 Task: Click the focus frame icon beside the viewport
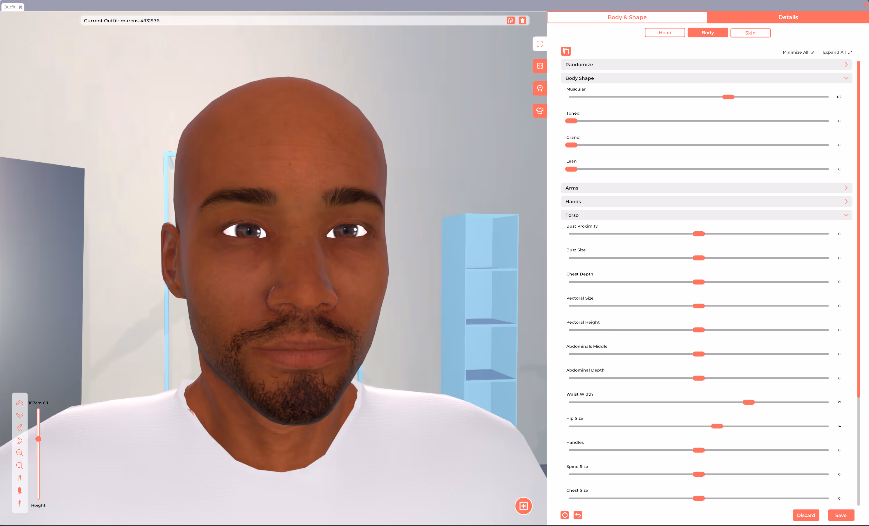click(x=540, y=44)
